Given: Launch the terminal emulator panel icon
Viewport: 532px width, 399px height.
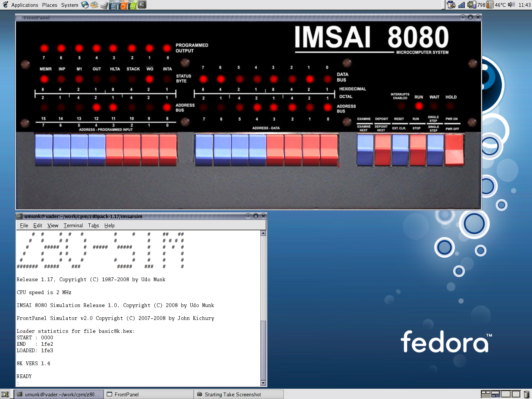Looking at the screenshot, I should pos(141,5).
